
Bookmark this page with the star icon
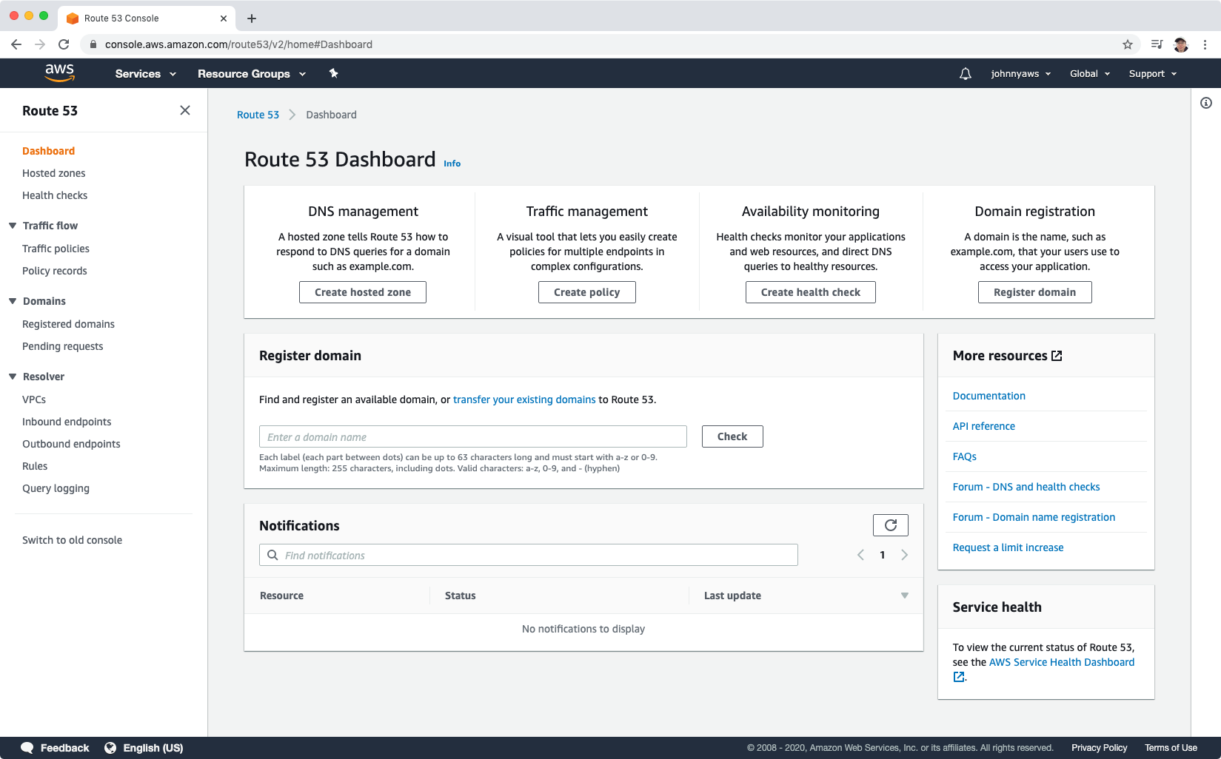(x=1128, y=44)
